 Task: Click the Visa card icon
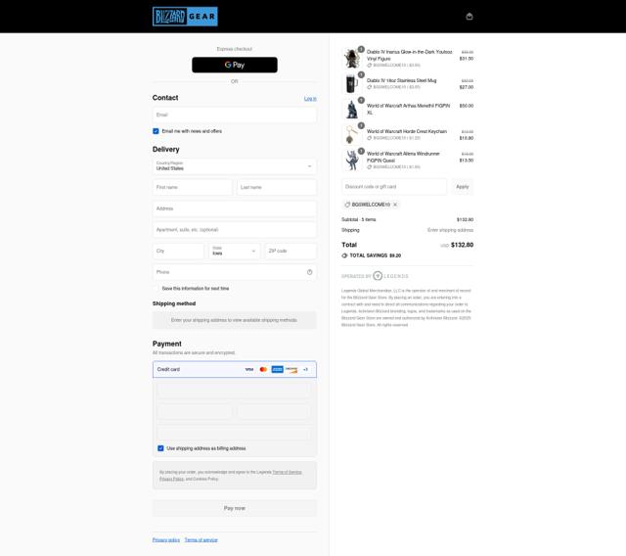click(x=249, y=369)
